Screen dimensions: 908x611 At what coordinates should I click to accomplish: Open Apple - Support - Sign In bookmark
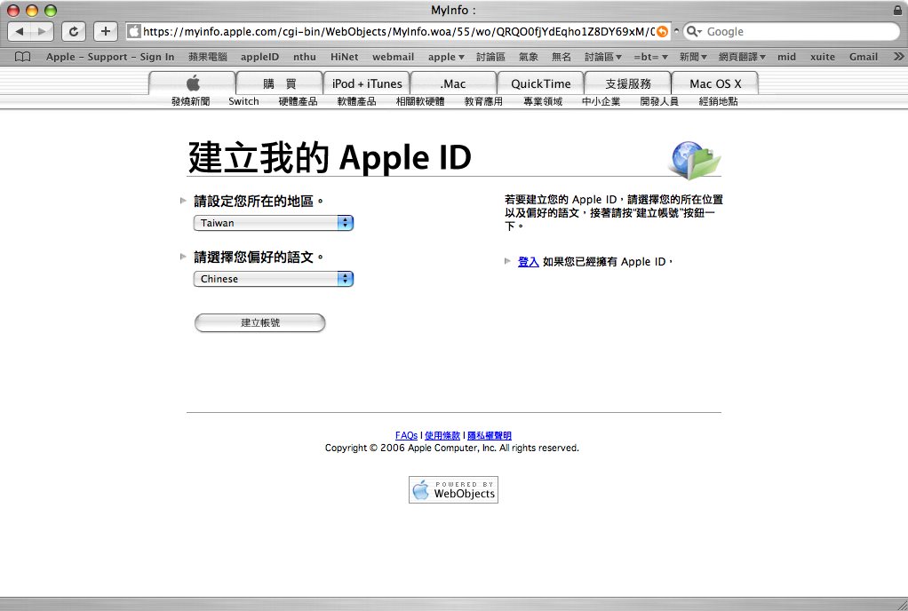pyautogui.click(x=110, y=57)
